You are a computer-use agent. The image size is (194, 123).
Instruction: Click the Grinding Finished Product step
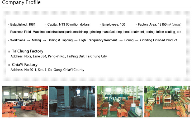tap(158, 40)
